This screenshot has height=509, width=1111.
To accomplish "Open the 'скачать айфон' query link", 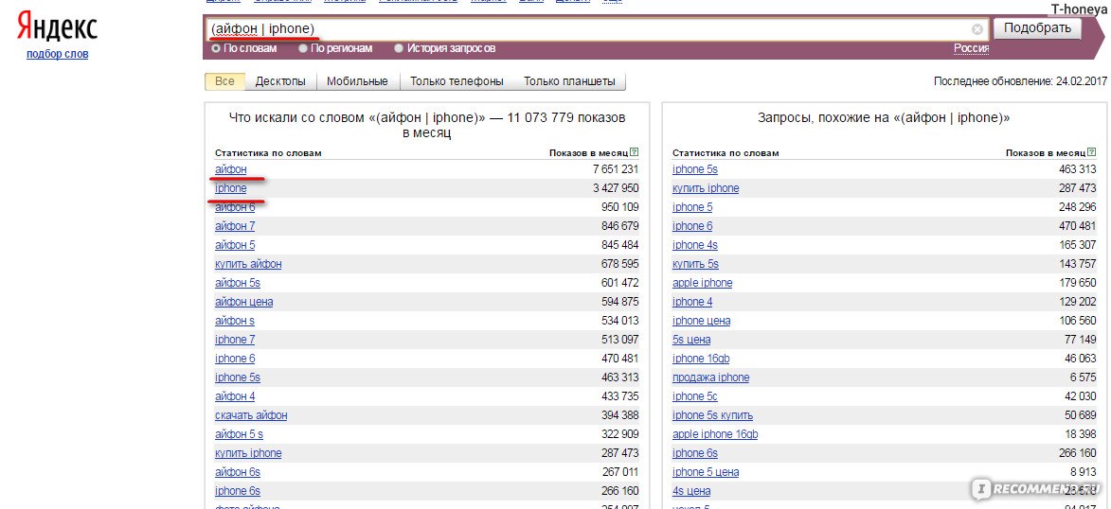I will click(x=252, y=415).
